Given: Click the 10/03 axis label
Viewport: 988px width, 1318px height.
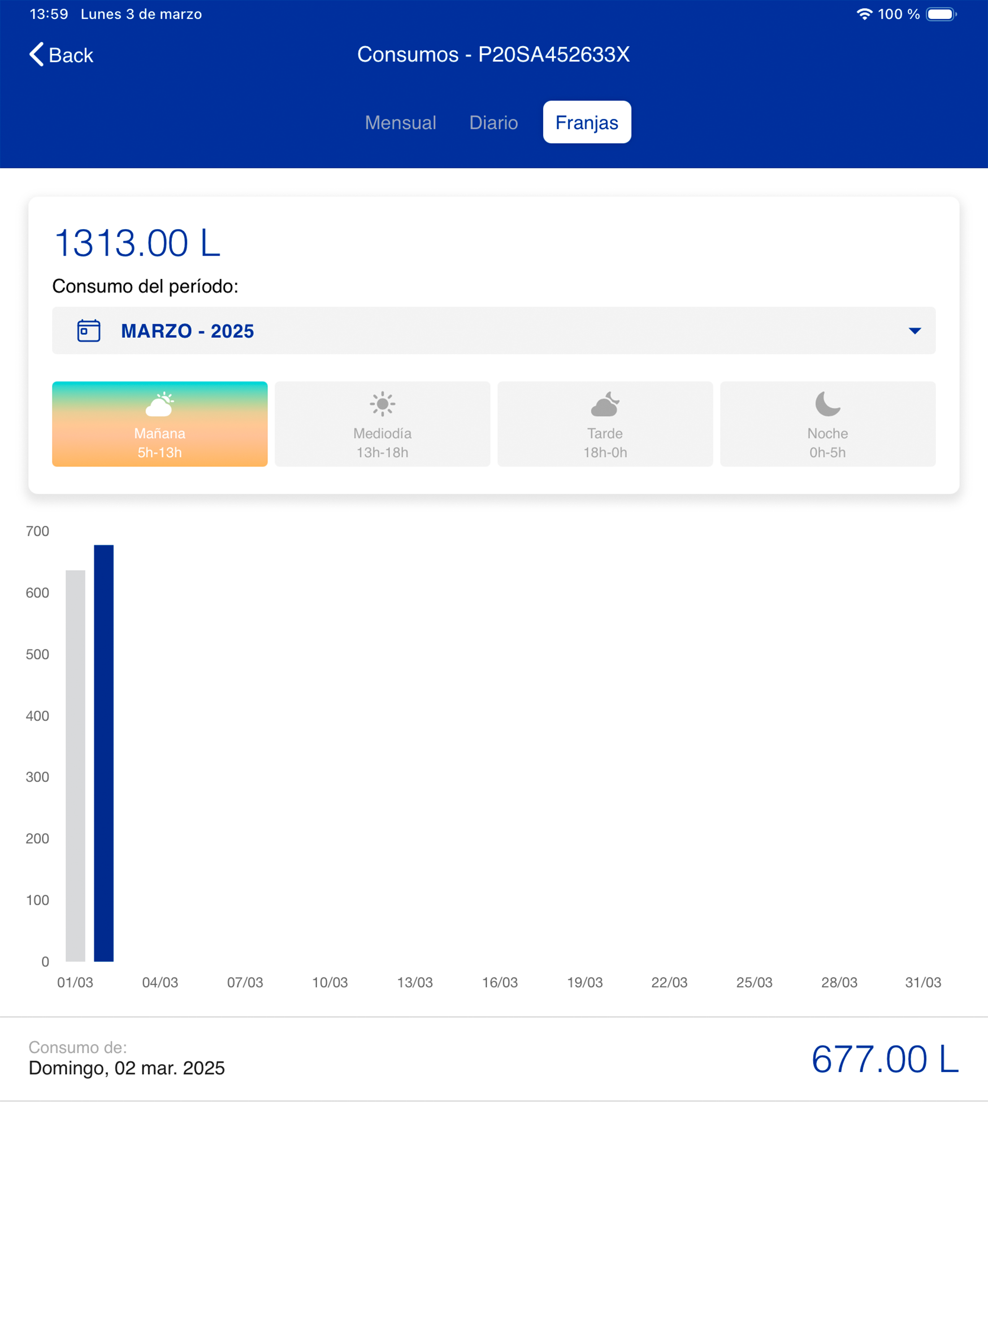Looking at the screenshot, I should [330, 983].
